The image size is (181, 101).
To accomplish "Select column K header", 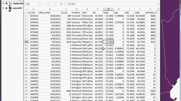I will [x=150, y=9].
